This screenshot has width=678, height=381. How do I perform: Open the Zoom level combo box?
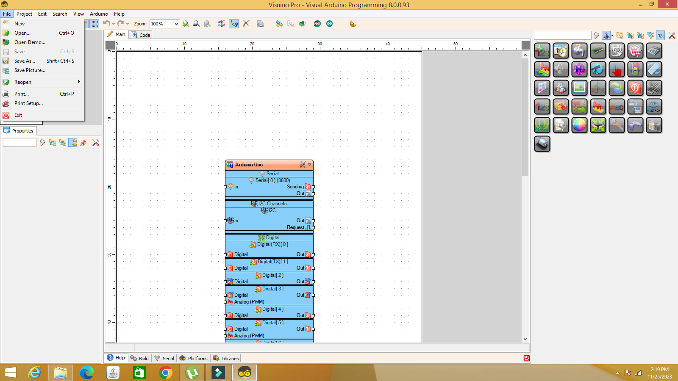[176, 24]
